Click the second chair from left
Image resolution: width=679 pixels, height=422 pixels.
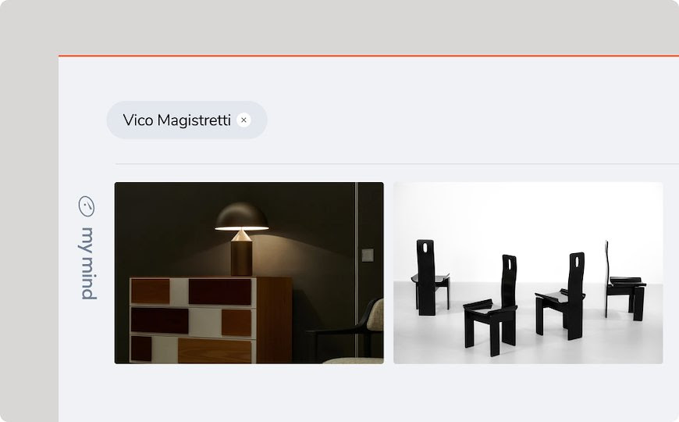492,306
